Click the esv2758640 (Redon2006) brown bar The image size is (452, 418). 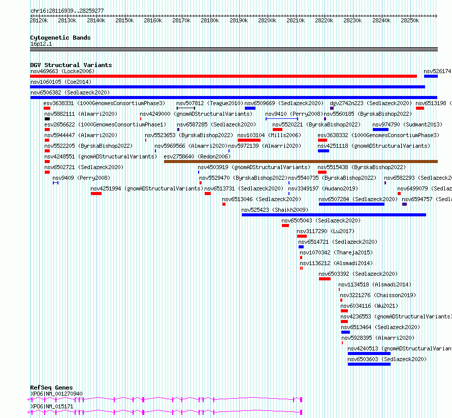point(301,162)
